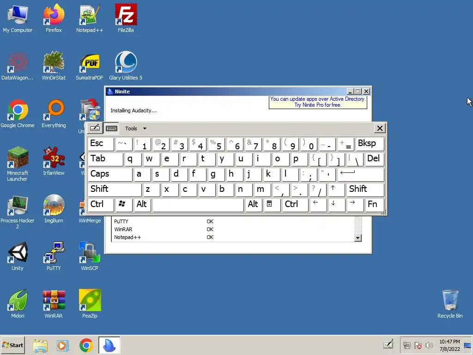The width and height of the screenshot is (473, 355).
Task: Click the Start button
Action: (12, 345)
